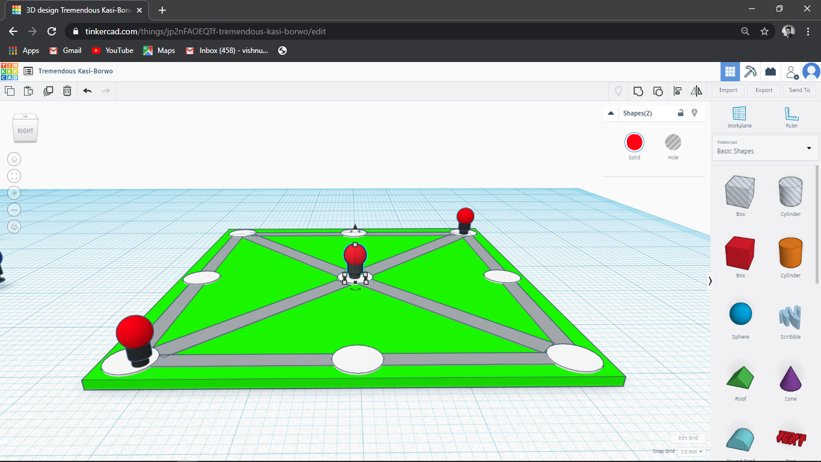Image resolution: width=821 pixels, height=462 pixels.
Task: Reload the page
Action: click(x=52, y=31)
